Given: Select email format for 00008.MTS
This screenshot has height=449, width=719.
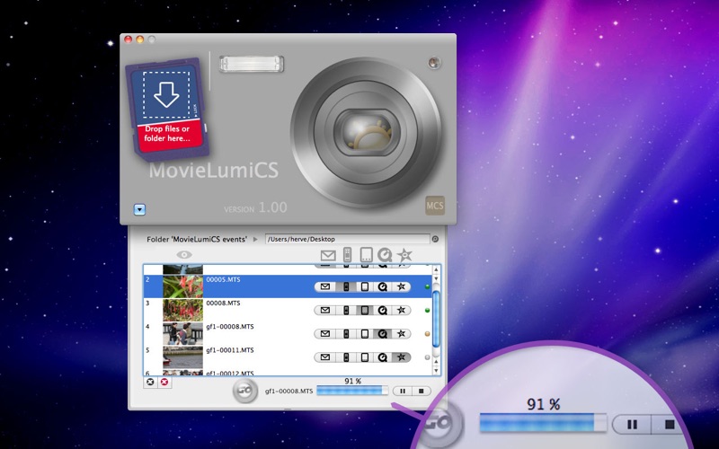Looking at the screenshot, I should click(x=325, y=310).
